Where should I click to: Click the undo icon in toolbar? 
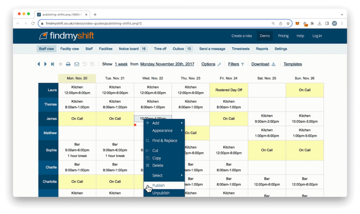pyautogui.click(x=85, y=64)
